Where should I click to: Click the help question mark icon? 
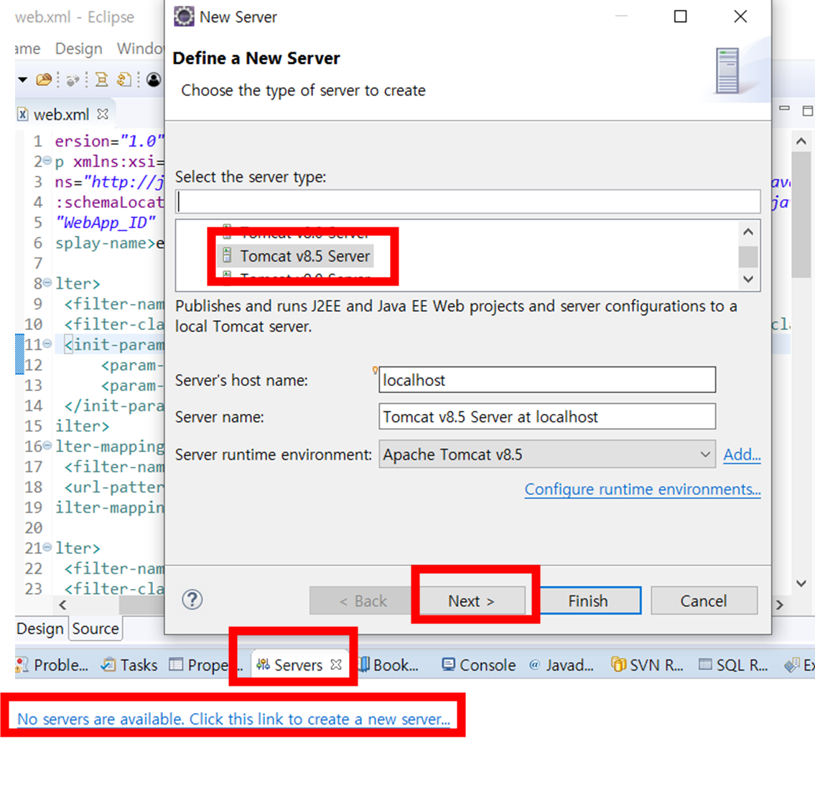192,600
